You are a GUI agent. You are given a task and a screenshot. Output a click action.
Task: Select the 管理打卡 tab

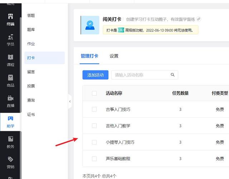(89, 56)
